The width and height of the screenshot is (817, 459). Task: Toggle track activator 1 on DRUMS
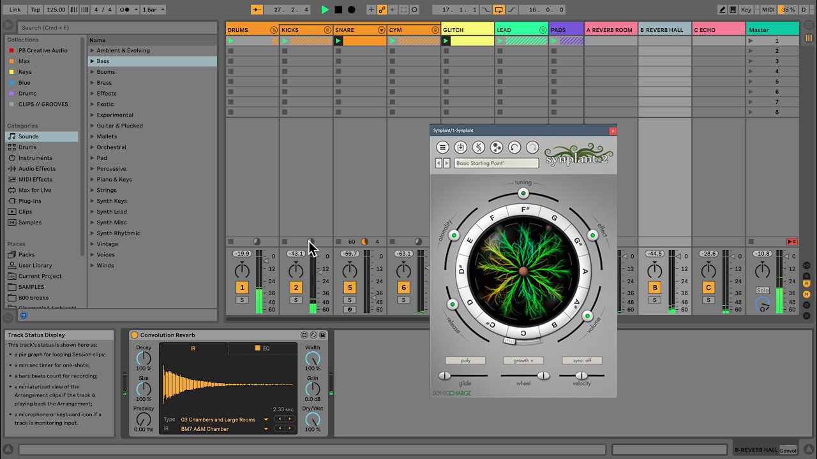[x=242, y=288]
